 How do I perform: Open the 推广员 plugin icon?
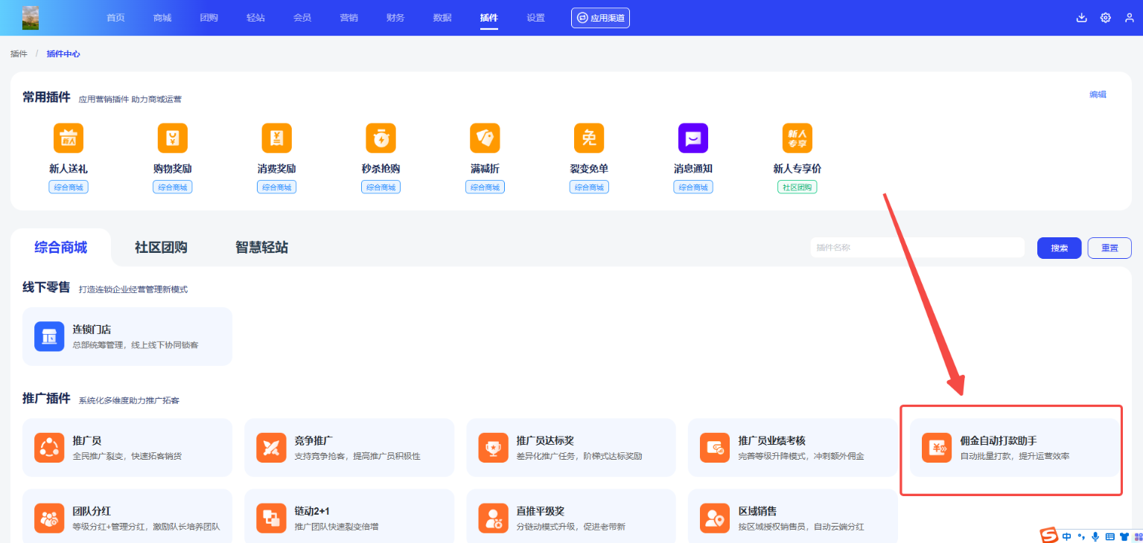[49, 448]
